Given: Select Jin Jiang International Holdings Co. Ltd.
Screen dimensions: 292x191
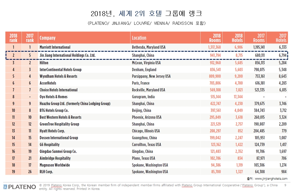Looking at the screenshot, I should coord(68,55).
